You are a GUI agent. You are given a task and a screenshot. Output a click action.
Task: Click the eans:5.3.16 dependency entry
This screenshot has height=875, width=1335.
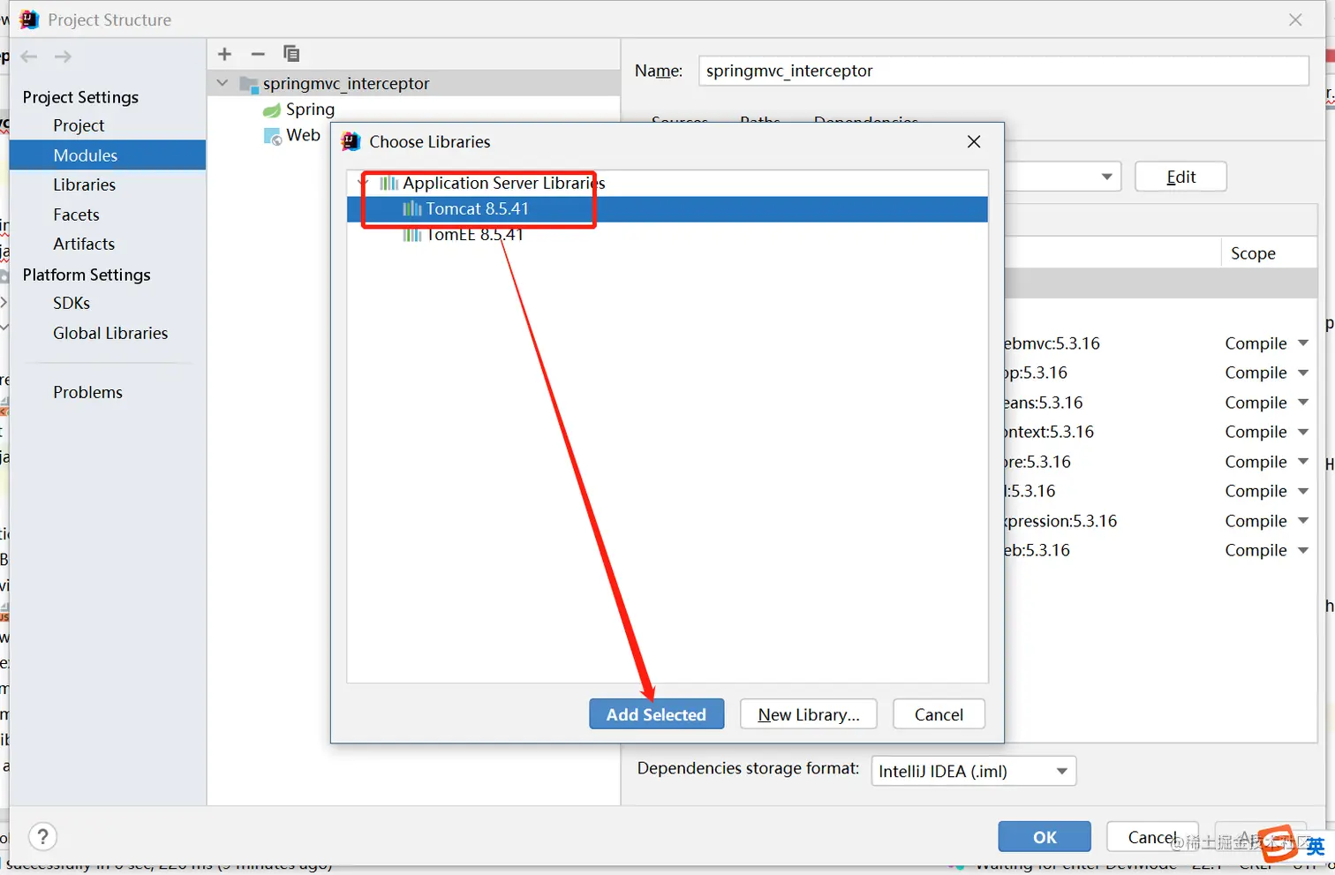click(x=1044, y=403)
